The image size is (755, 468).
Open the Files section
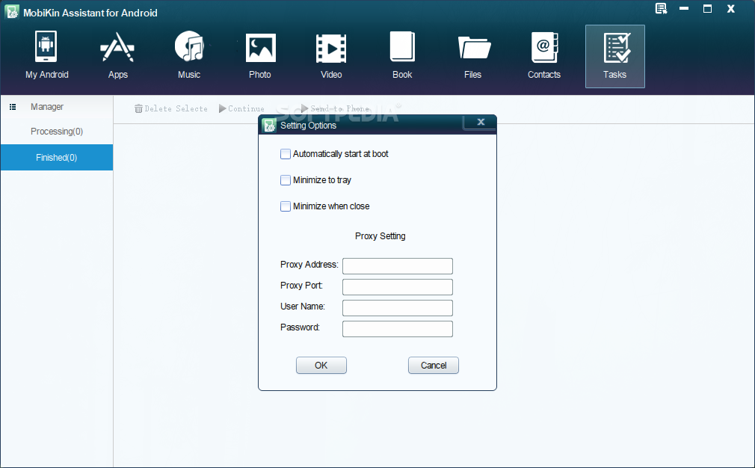pyautogui.click(x=473, y=56)
